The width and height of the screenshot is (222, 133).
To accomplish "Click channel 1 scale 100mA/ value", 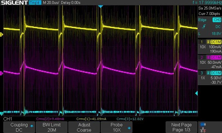I will 215,47.
